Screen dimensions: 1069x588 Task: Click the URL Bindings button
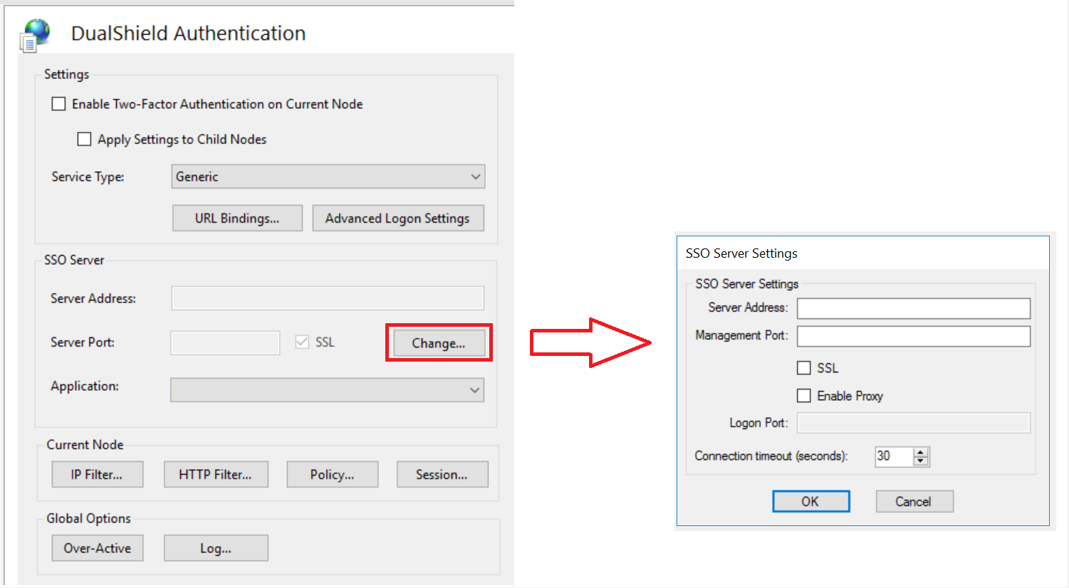click(x=237, y=219)
